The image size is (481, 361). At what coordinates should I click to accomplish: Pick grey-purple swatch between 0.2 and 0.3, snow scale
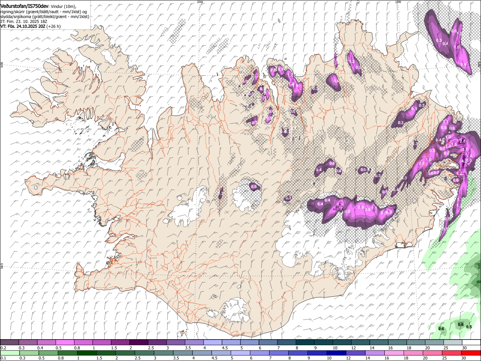point(9,343)
